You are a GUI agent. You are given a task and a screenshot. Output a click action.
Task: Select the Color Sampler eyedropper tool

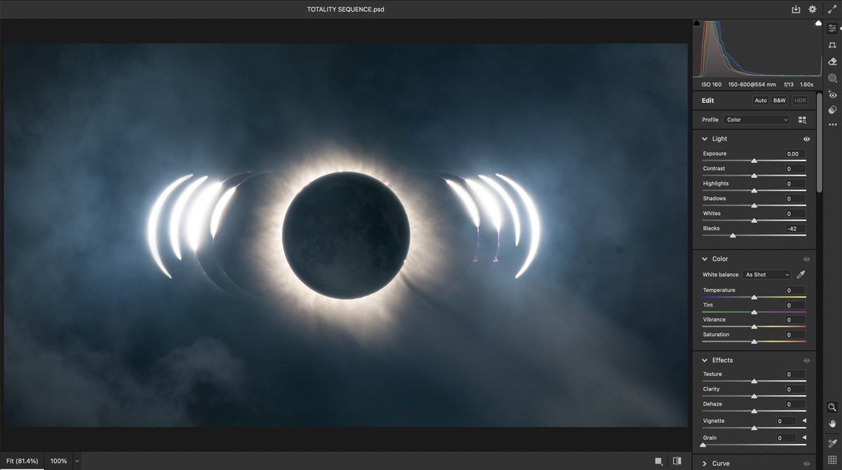tap(832, 442)
